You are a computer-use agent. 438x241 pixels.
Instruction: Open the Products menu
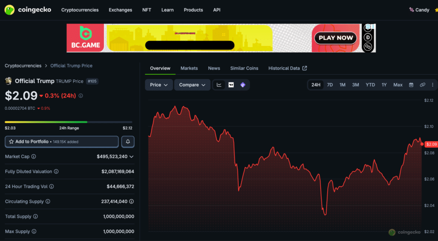tap(193, 10)
